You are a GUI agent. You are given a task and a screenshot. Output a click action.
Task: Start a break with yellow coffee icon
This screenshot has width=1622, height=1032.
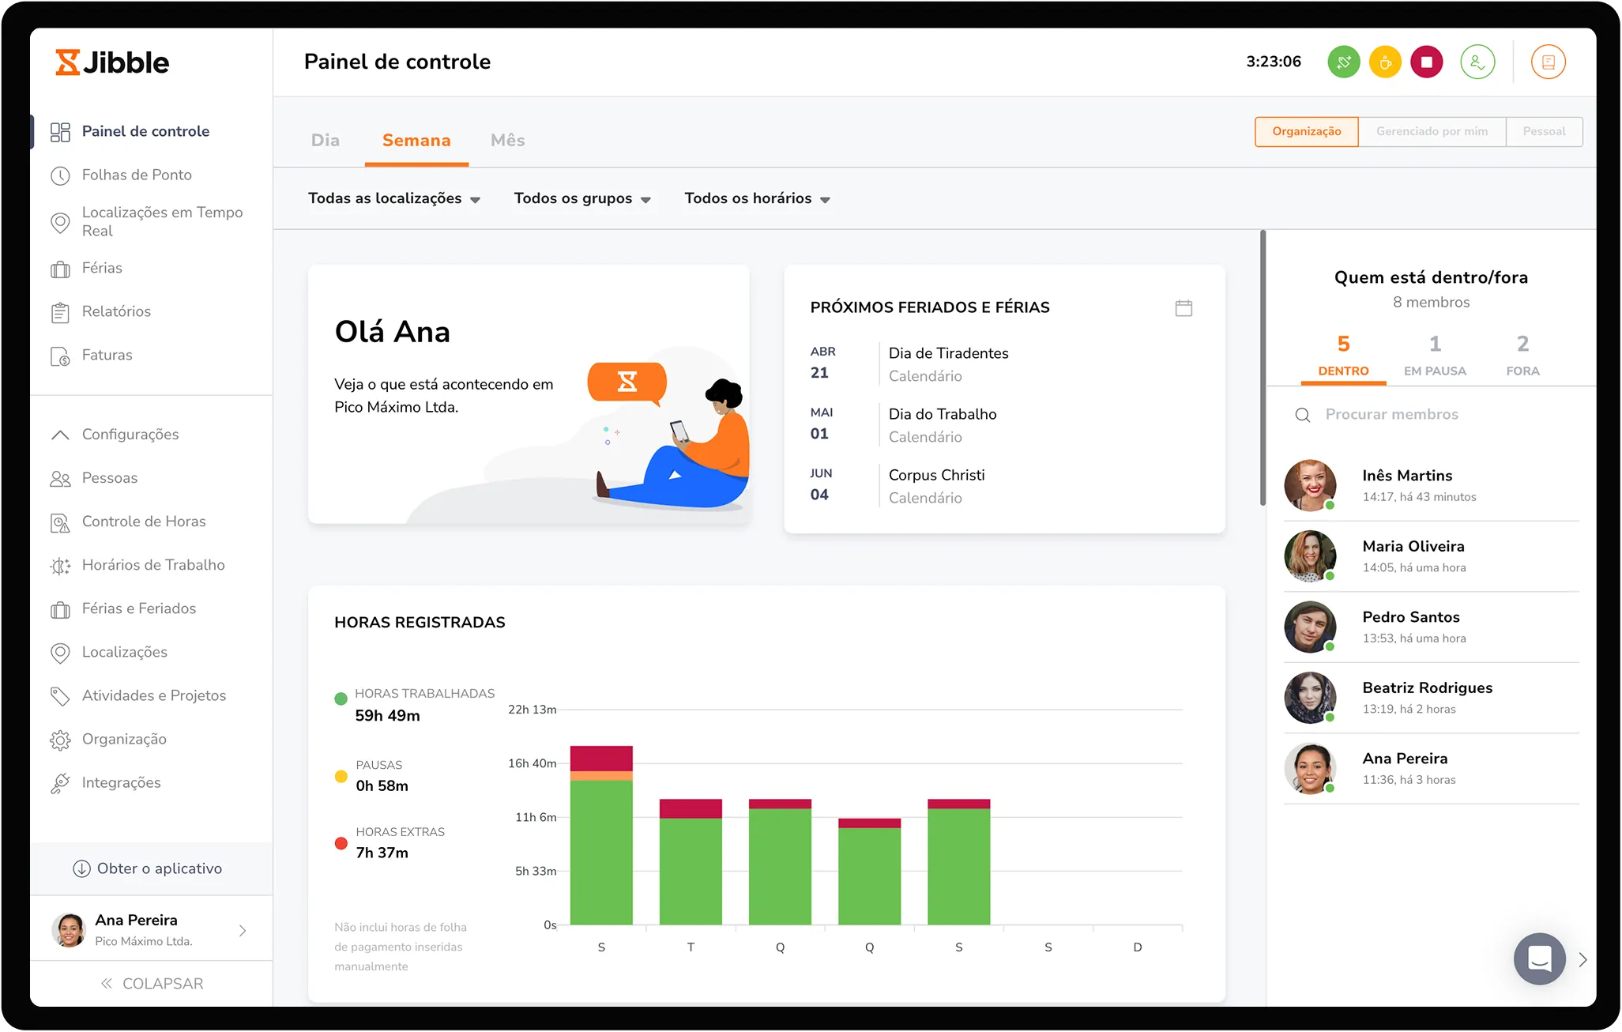click(x=1385, y=62)
